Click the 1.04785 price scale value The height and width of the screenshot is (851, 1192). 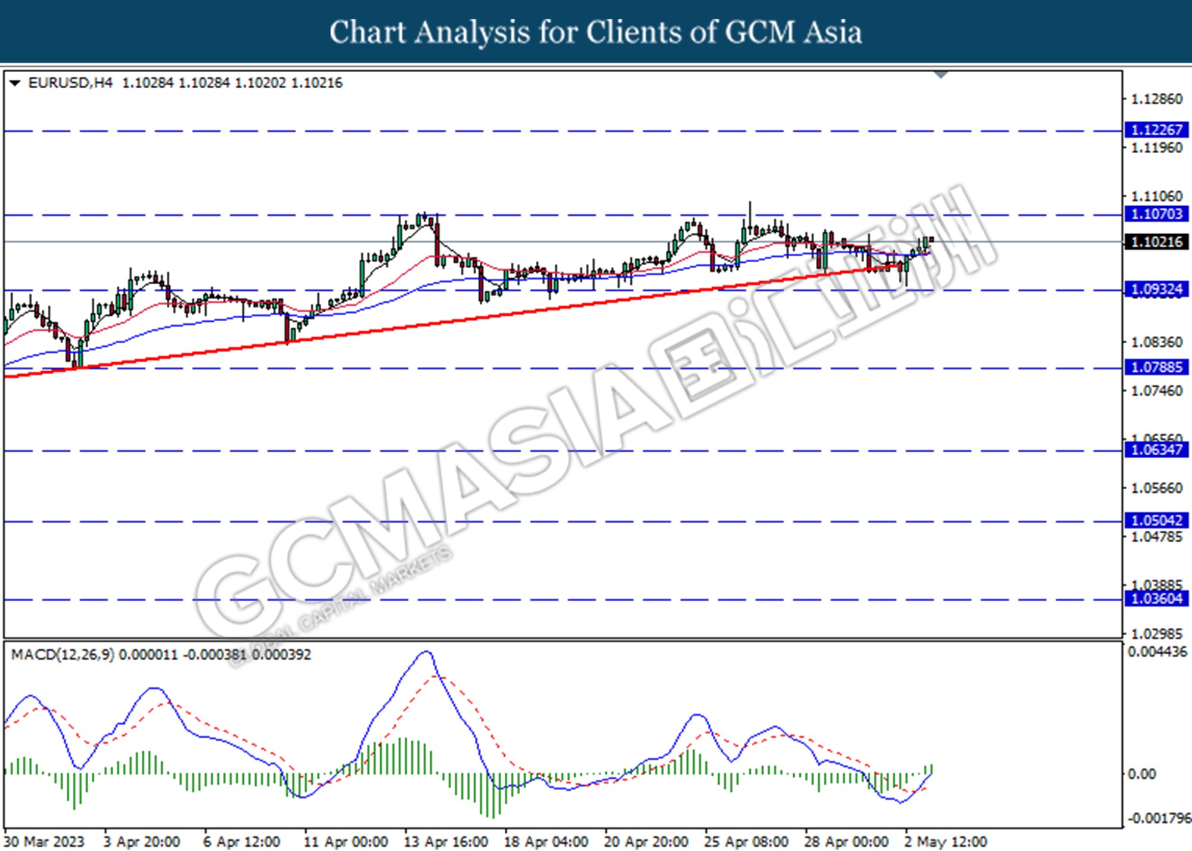point(1157,537)
